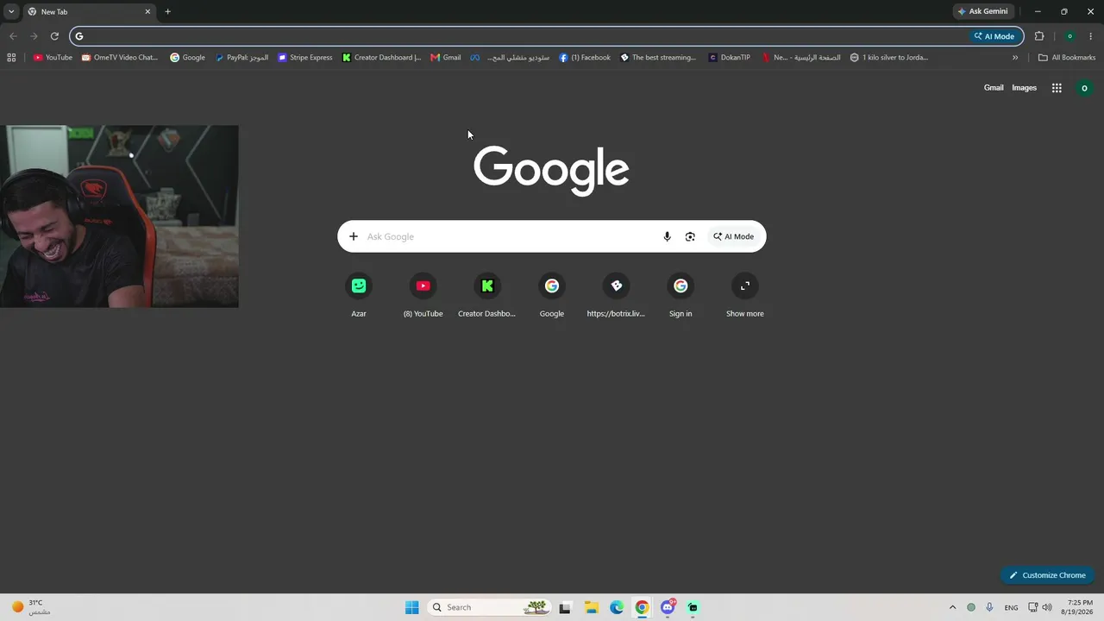Screen dimensions: 1104x621
Task: Open the OmeTV Video Chat bookmark
Action: click(x=120, y=58)
